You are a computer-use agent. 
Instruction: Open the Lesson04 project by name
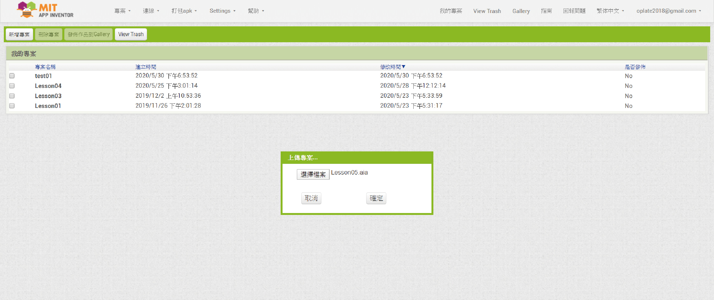[x=48, y=86]
